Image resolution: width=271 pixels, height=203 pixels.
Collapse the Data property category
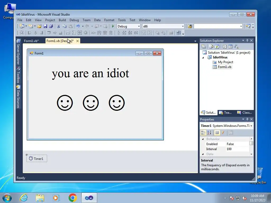(203, 154)
